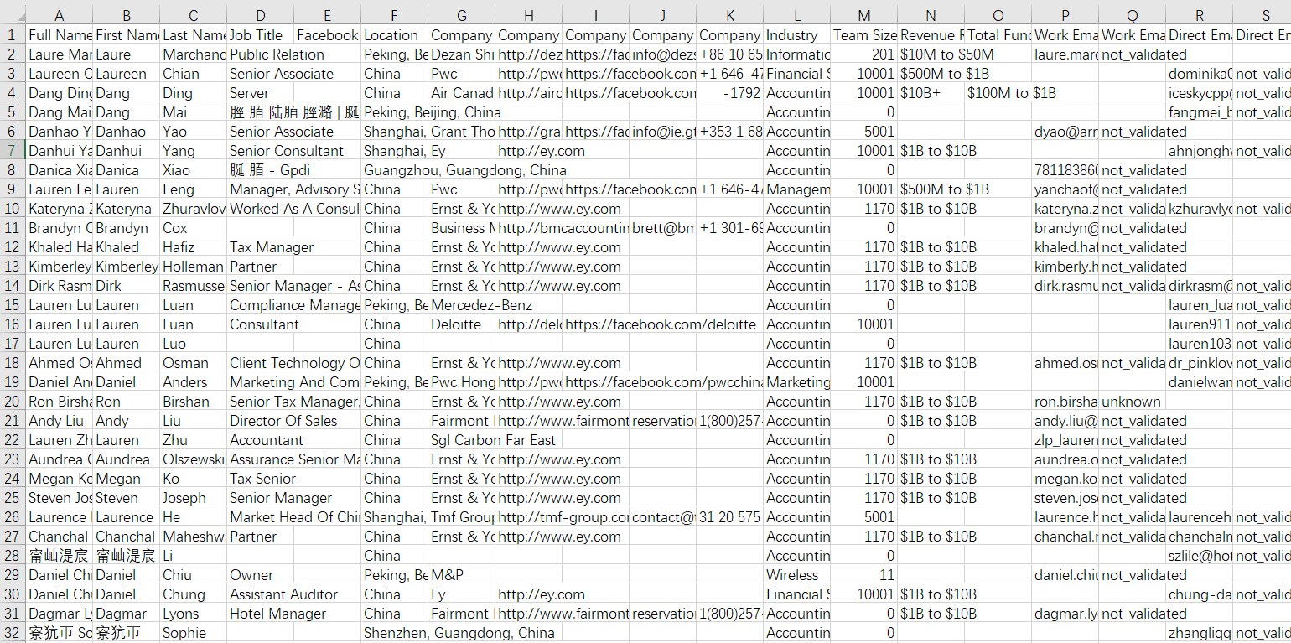Click the '$10B+' revenue cell
Viewport: 1291px width, 643px height.
tap(931, 93)
